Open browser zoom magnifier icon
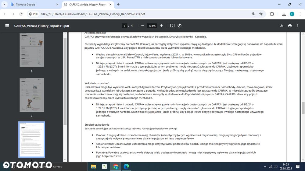The image size is (305, 171). pos(253,14)
